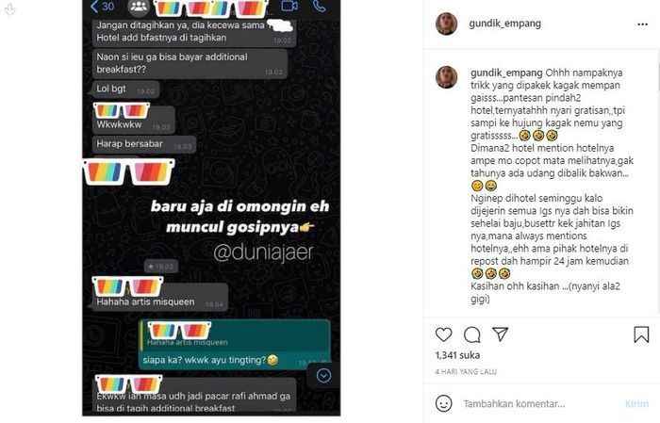Save post using the bookmark icon
Viewport: 660px width, 423px height.
(x=641, y=334)
